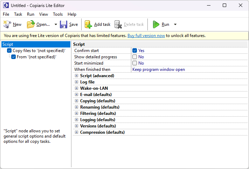Expand the Compression (defaults) section

77,132
